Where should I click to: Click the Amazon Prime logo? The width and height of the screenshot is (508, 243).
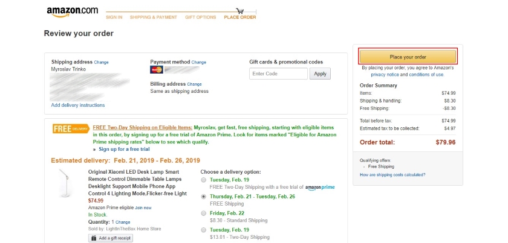[x=320, y=188]
